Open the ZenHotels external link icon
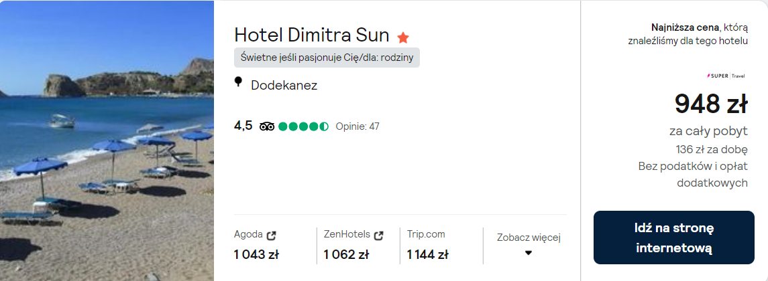This screenshot has width=768, height=281. click(378, 235)
